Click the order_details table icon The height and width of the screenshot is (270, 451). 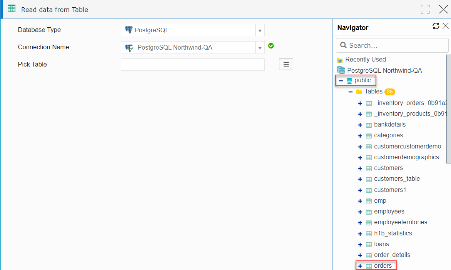(369, 255)
